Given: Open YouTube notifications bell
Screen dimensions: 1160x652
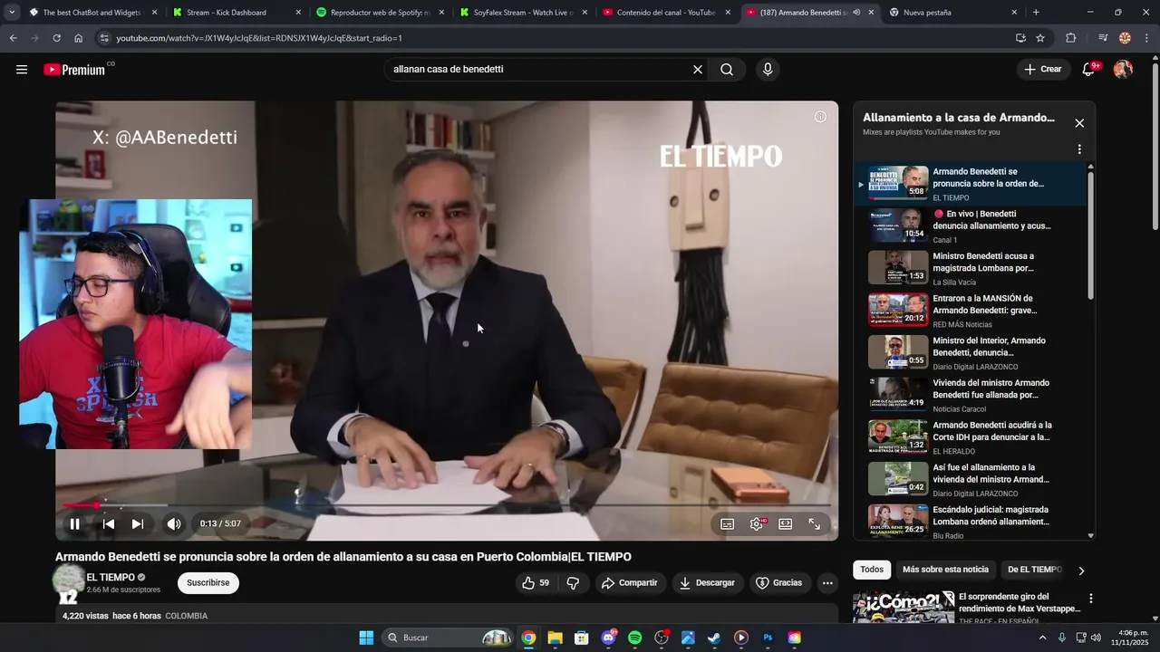Looking at the screenshot, I should click(x=1089, y=70).
